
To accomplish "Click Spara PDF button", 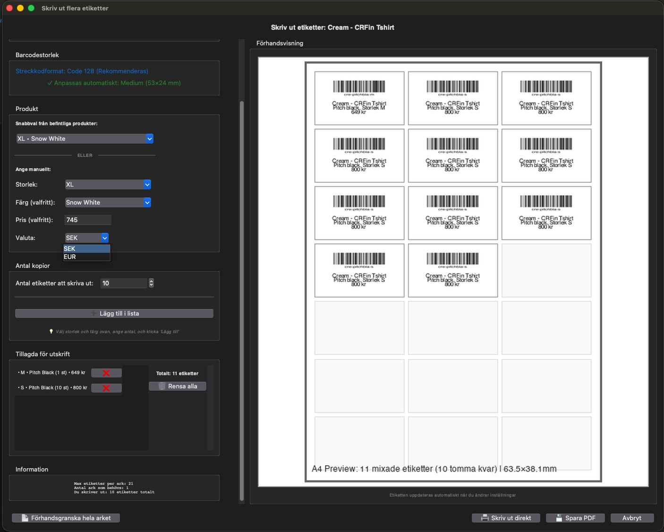I will 576,518.
